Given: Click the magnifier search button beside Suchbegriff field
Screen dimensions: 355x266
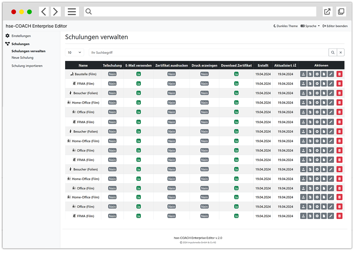Looking at the screenshot, I should click(333, 52).
